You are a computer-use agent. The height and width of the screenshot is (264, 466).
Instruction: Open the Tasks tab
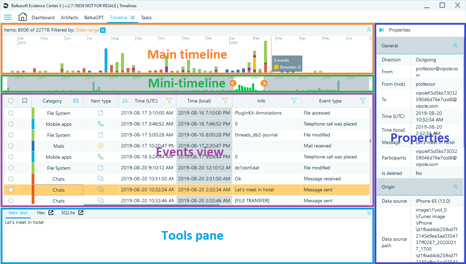[x=146, y=17]
